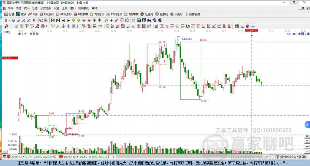Open the 文件 menu
The image size is (310, 166).
pyautogui.click(x=10, y=8)
